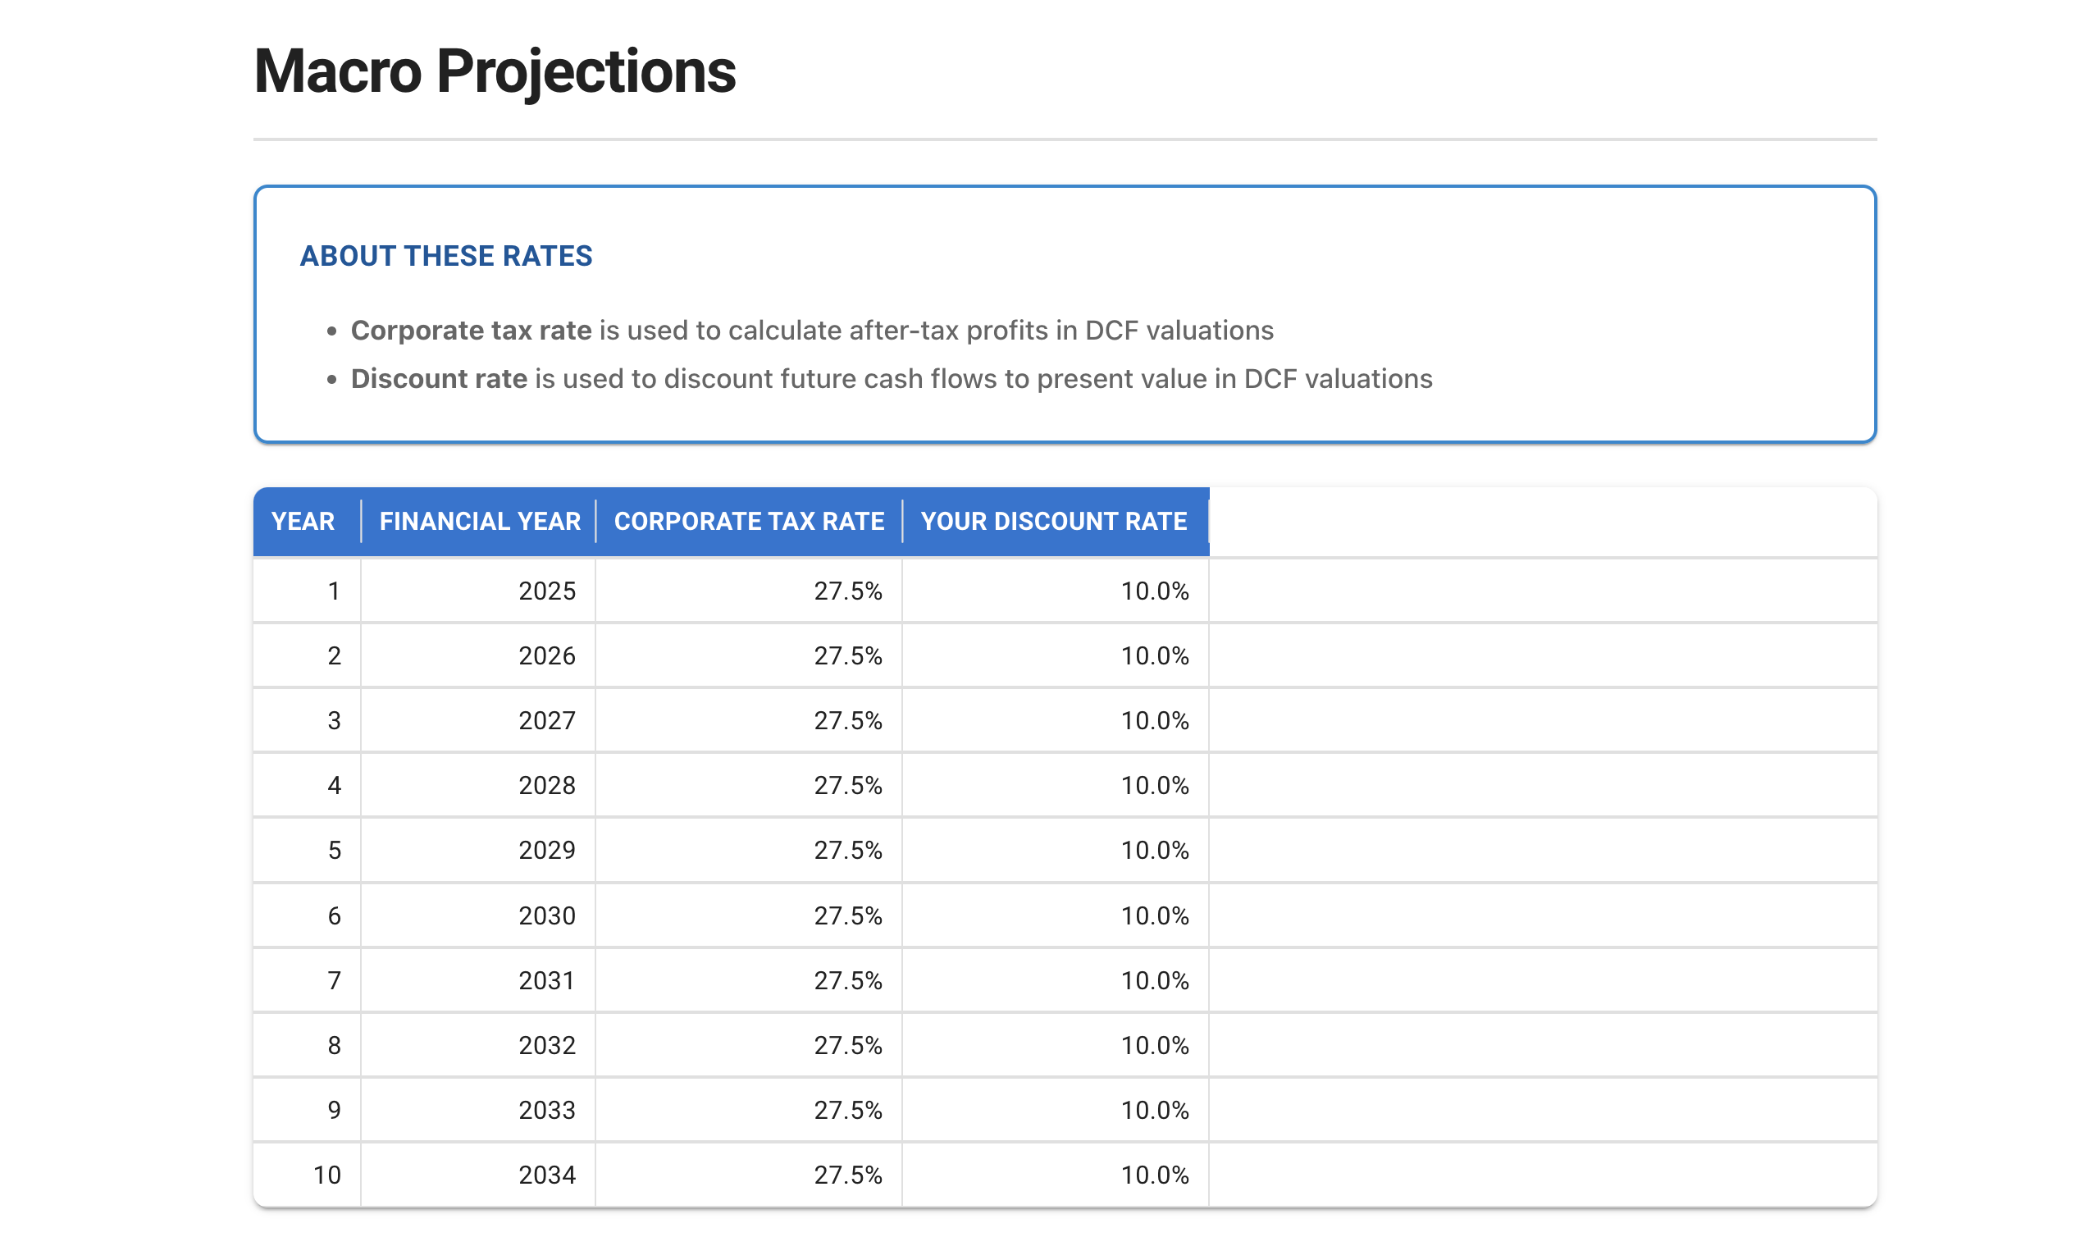Select the year number 7 cell

pyautogui.click(x=334, y=980)
